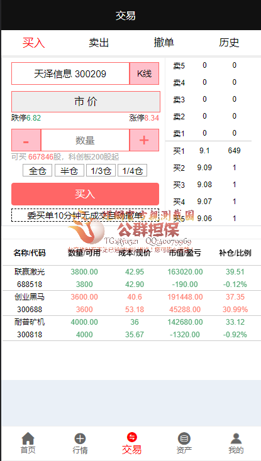Open K线 chart for 天泽信息
The height and width of the screenshot is (461, 261).
tap(144, 73)
